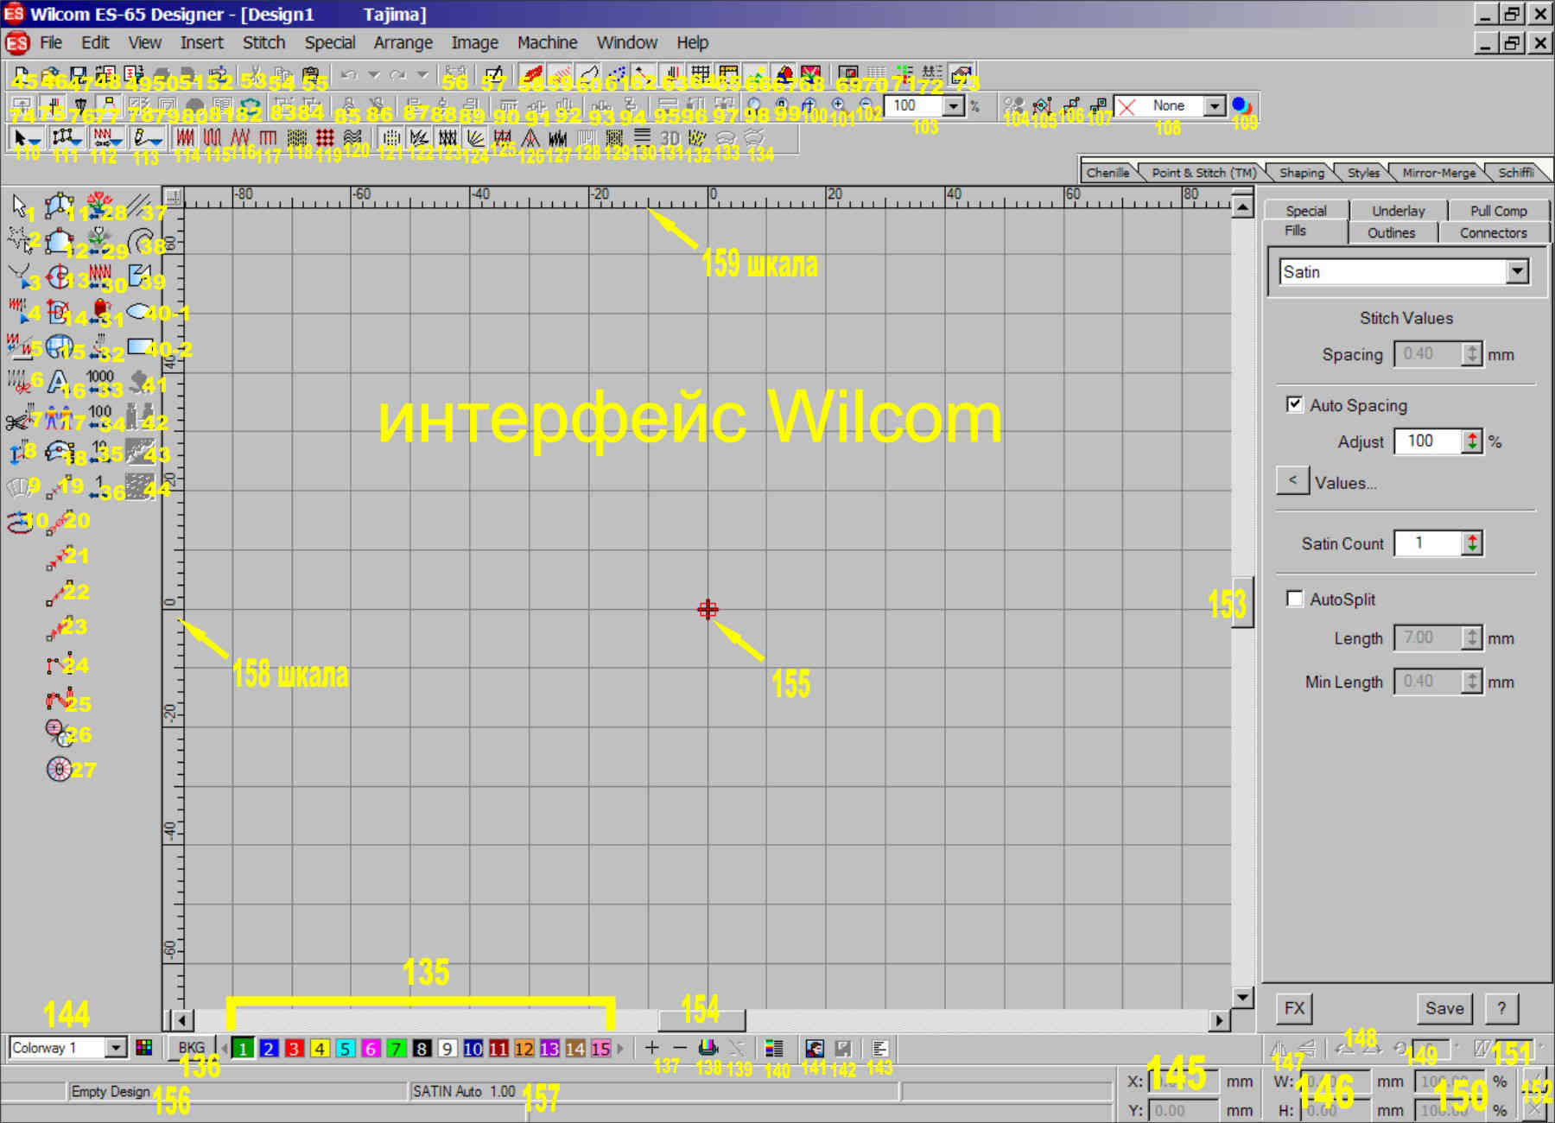
Task: Click the Adjust value input field
Action: (x=1429, y=441)
